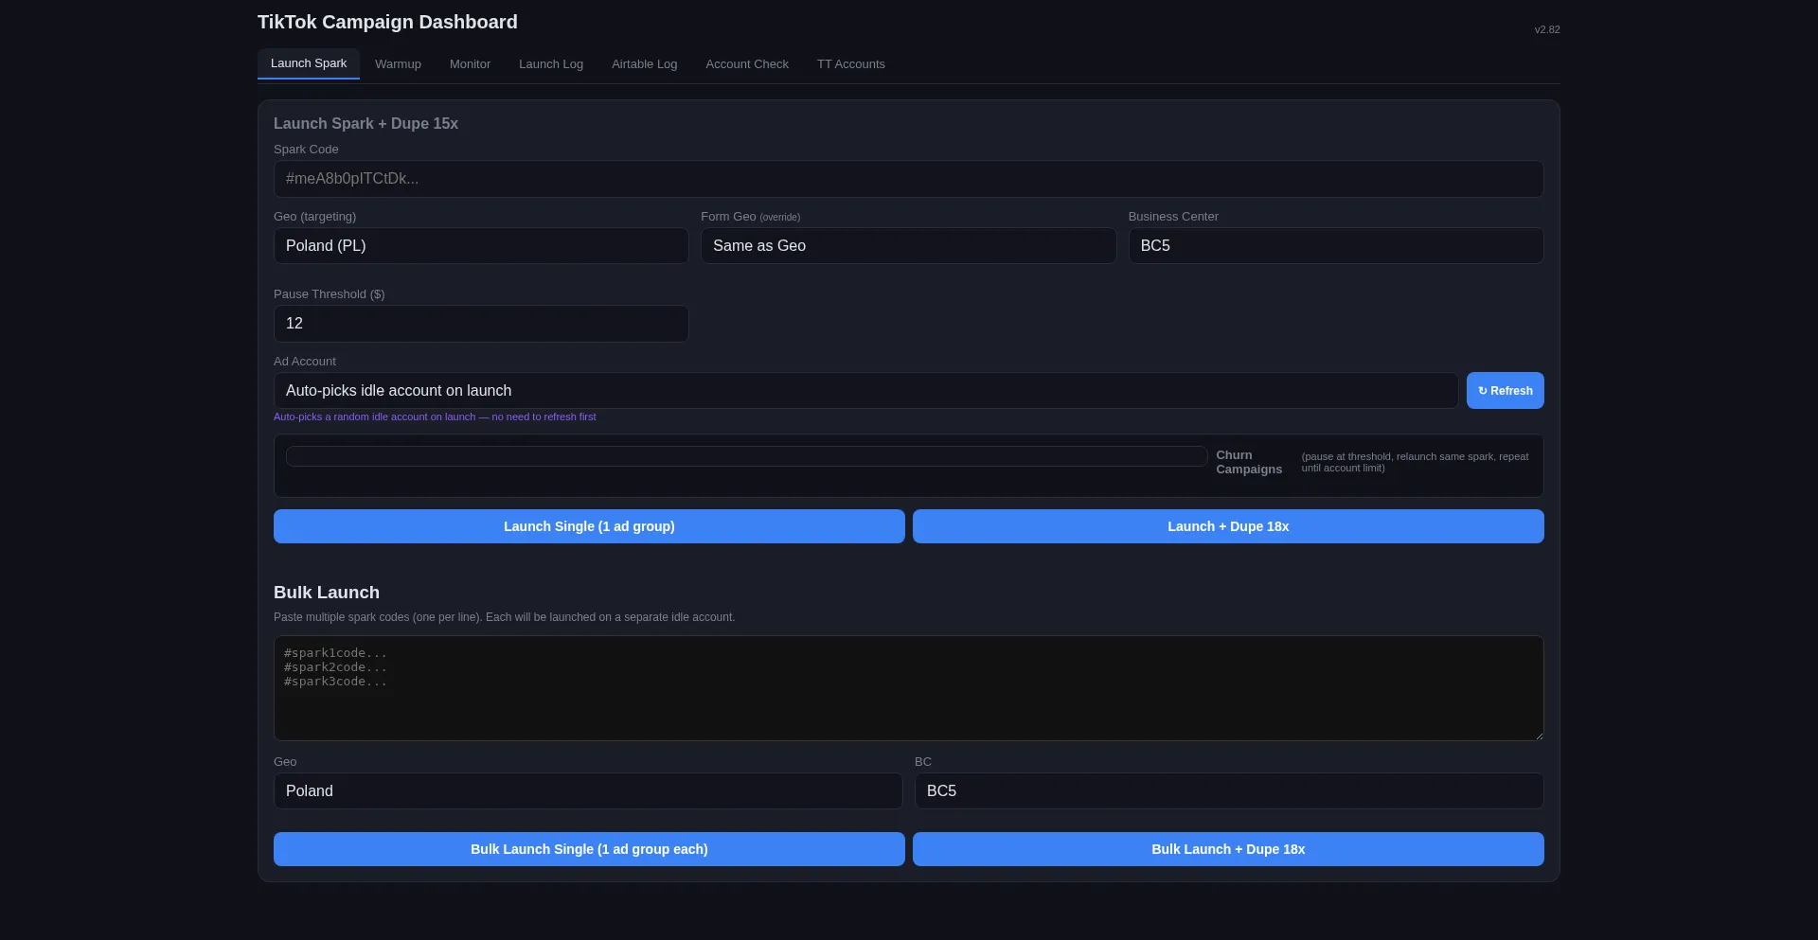Focus the Pause Threshold field

(x=481, y=324)
